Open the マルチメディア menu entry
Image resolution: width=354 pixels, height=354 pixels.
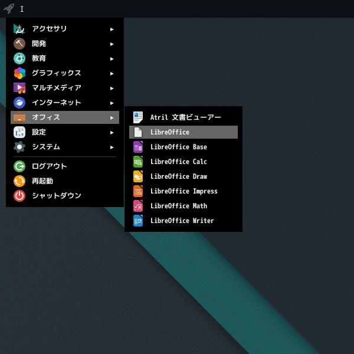click(x=65, y=88)
